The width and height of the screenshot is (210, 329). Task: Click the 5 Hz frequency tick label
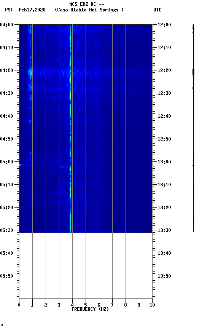pos(86,305)
